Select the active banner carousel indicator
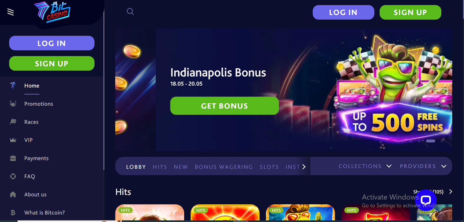 pos(430,141)
